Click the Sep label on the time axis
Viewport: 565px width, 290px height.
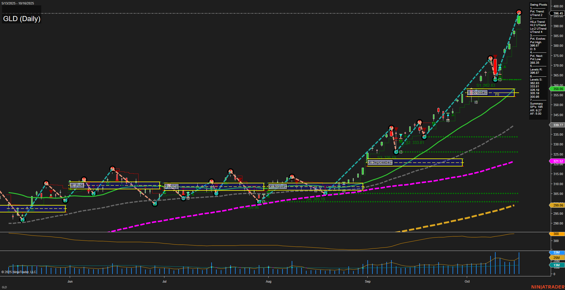(368, 281)
